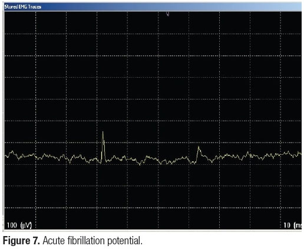
Task: Click the lowest trace dip between the two spikes
Action: click(x=140, y=164)
